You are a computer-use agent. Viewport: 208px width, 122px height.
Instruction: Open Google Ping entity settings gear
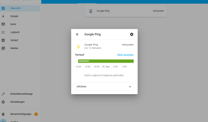(x=132, y=34)
